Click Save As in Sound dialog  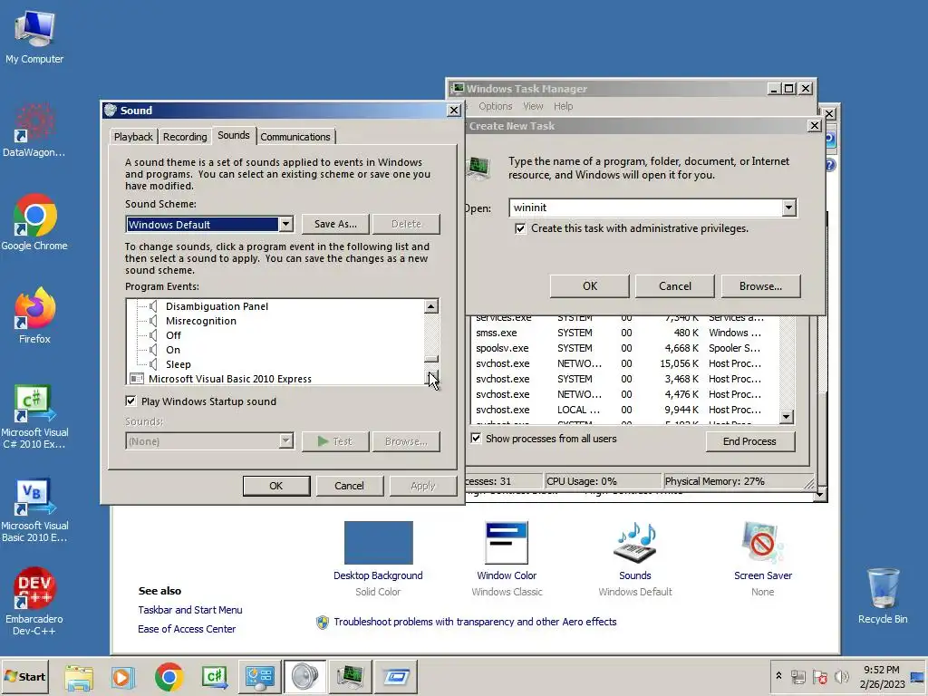tap(335, 224)
